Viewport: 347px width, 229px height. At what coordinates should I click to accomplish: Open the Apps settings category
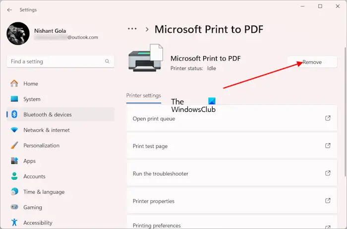(60, 161)
